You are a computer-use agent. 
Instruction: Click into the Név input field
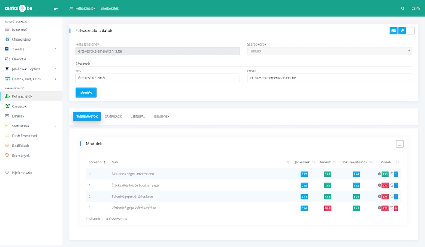157,78
